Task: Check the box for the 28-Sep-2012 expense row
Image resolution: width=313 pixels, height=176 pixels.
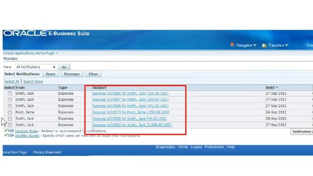Action: [10, 119]
